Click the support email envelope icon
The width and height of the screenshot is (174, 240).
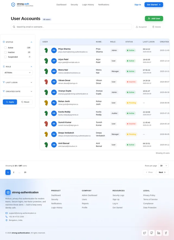7,213
